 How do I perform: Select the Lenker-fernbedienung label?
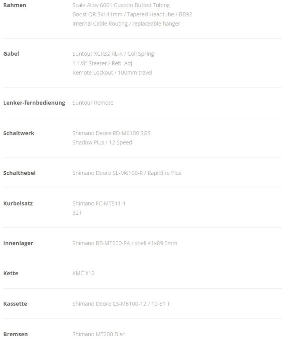tap(34, 103)
